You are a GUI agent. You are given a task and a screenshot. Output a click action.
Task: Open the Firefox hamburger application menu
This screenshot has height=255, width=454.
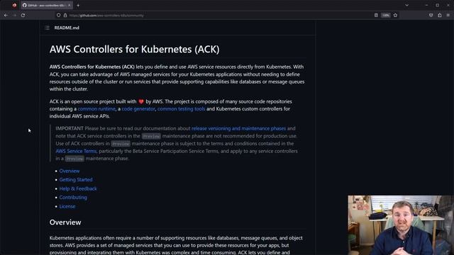pyautogui.click(x=448, y=16)
